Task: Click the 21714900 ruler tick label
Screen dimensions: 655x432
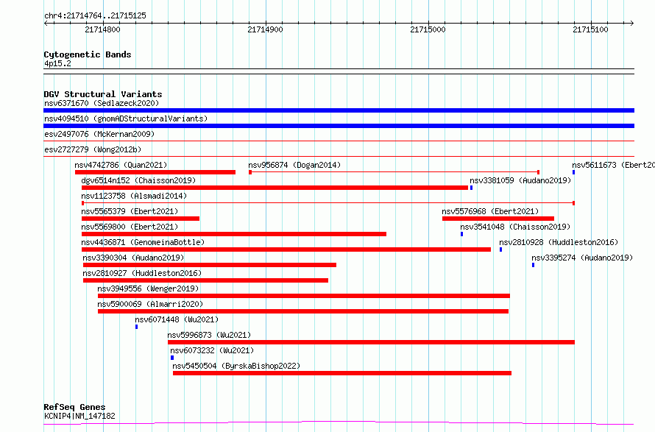Action: pos(265,29)
